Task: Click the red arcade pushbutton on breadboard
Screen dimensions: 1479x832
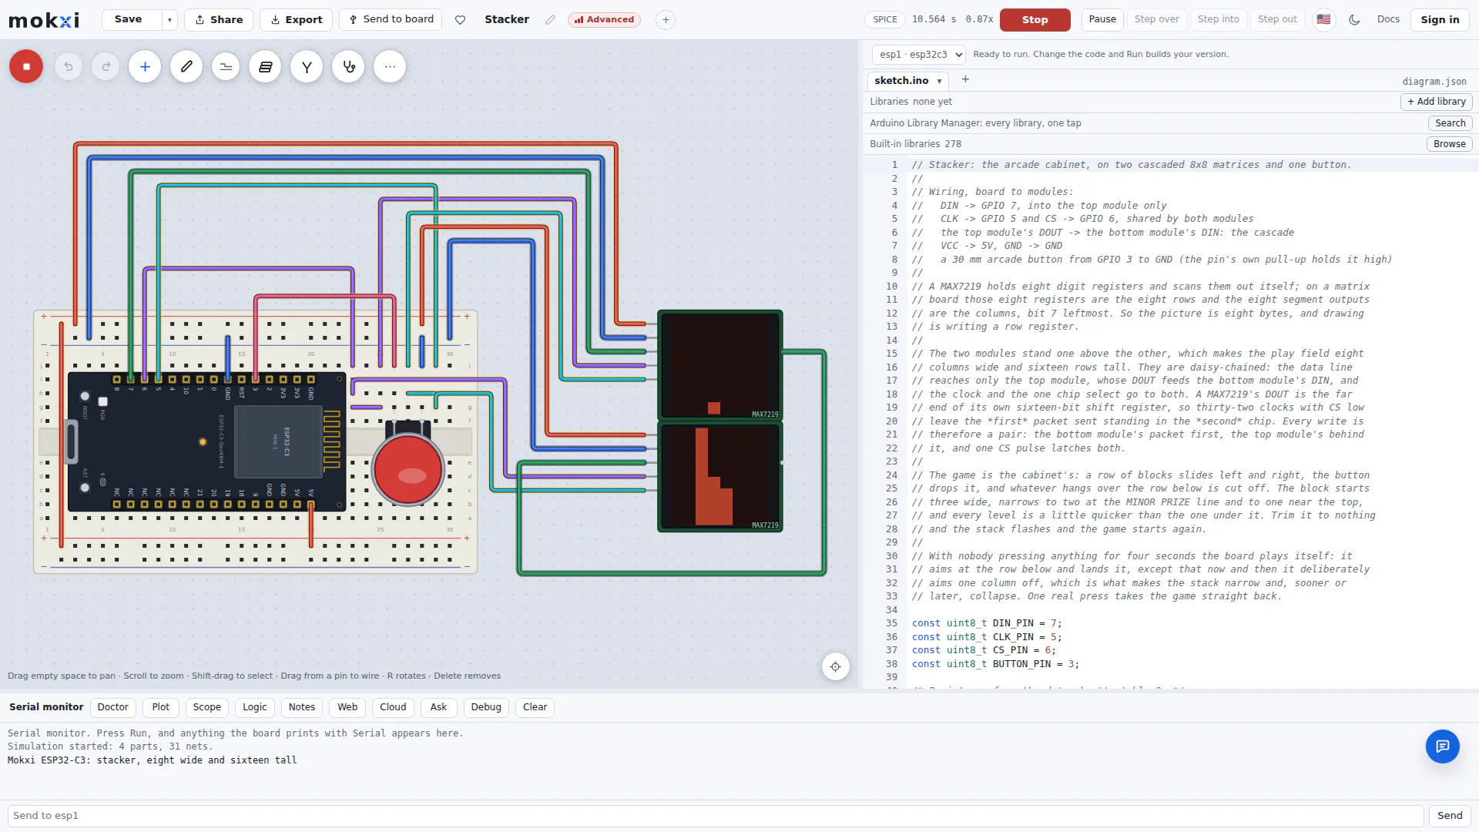Action: click(x=408, y=469)
